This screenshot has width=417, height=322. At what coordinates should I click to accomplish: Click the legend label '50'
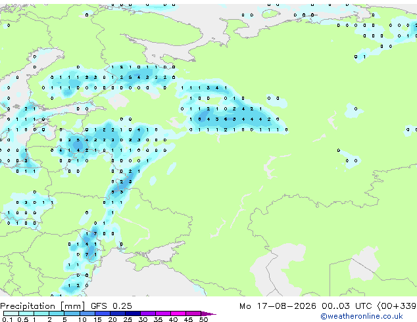coord(203,319)
